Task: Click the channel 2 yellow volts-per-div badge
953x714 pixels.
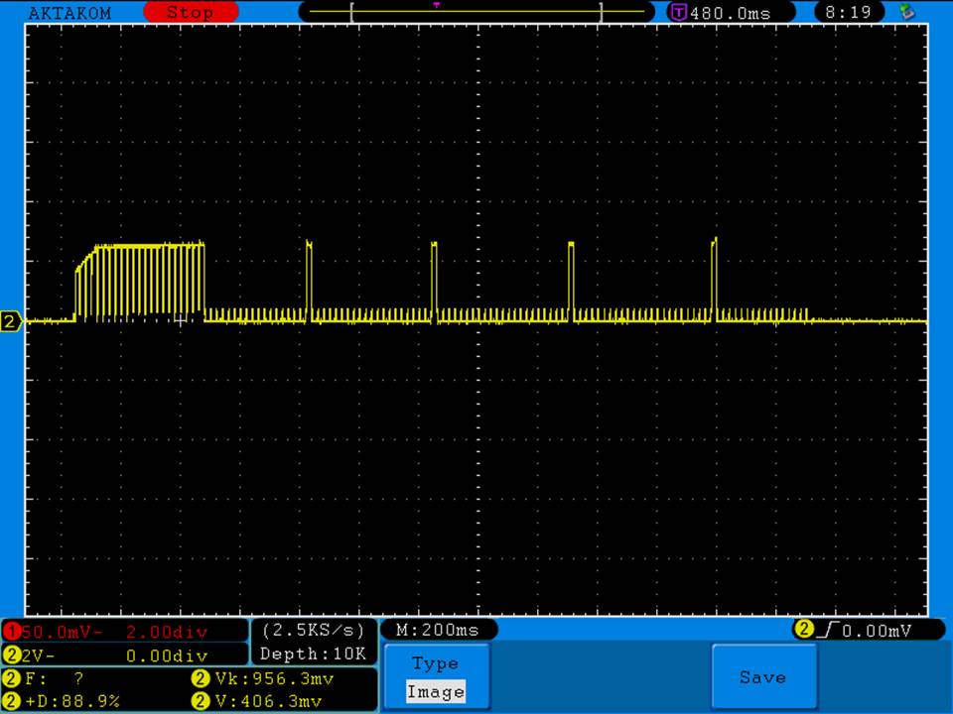Action: coord(11,655)
